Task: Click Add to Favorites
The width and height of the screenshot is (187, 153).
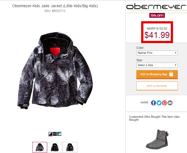Action: click(x=157, y=86)
